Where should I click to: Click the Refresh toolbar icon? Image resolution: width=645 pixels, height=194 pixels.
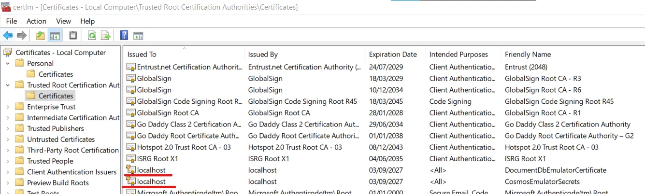[92, 35]
